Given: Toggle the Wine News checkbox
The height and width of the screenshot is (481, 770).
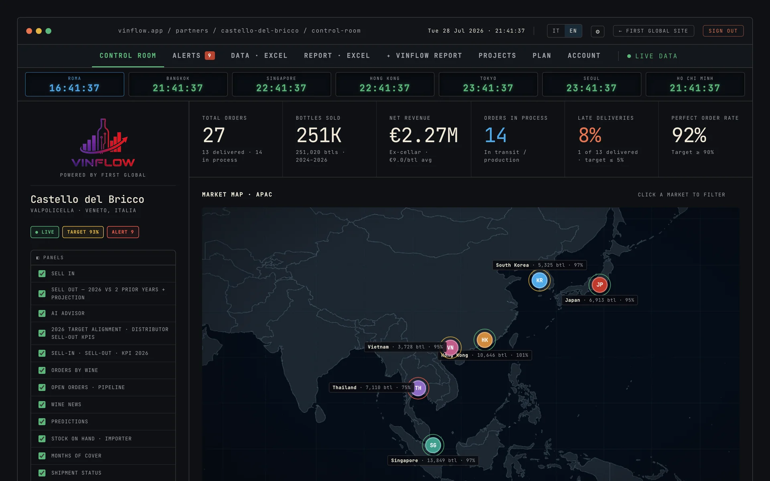Looking at the screenshot, I should coord(42,404).
